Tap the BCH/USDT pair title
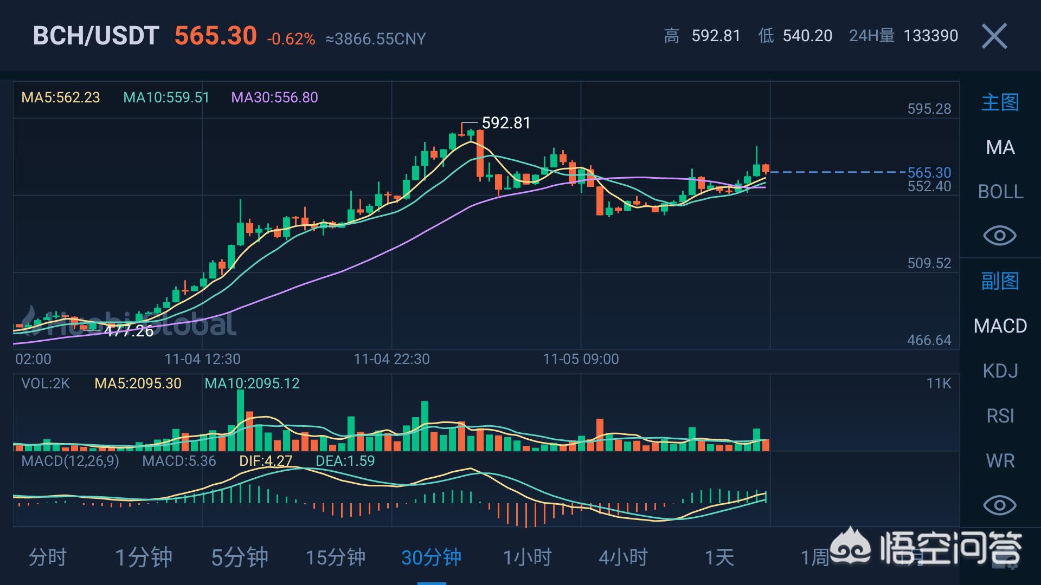This screenshot has width=1041, height=585. [x=96, y=36]
